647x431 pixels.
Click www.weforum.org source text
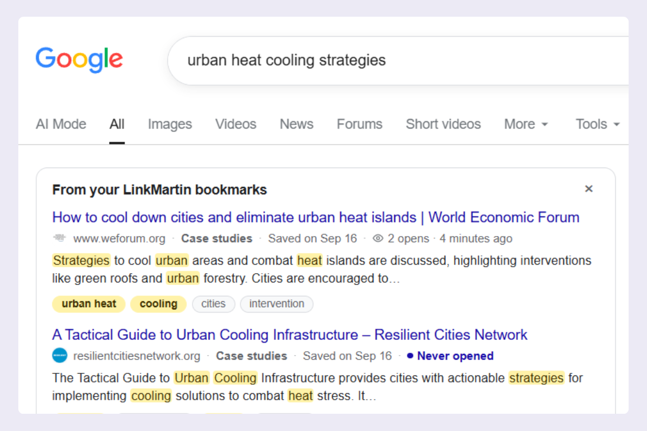click(119, 238)
